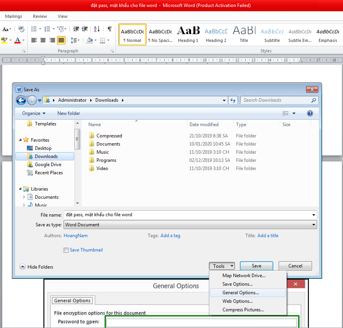Select the Justify alignment icon

click(x=61, y=40)
